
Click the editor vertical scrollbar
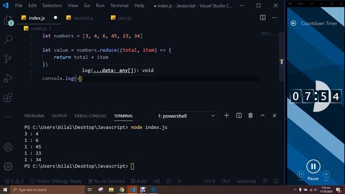[281, 57]
